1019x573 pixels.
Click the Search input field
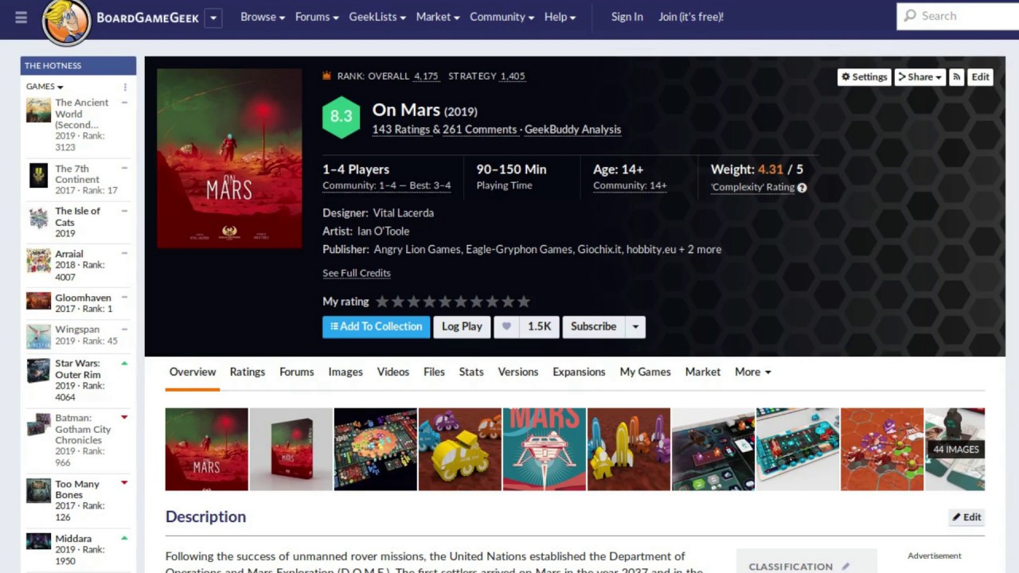pyautogui.click(x=958, y=16)
